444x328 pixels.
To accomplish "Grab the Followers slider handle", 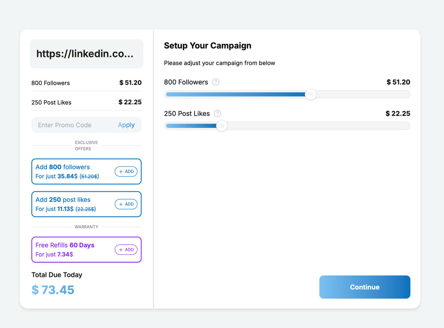I will tap(310, 95).
